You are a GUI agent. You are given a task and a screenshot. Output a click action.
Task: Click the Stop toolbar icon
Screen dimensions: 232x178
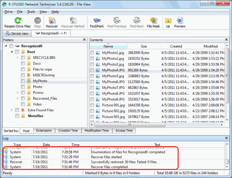point(38,21)
